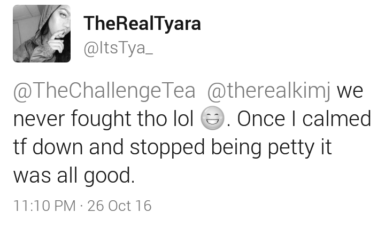Click the word "lol" before the emoji
This screenshot has height=228, width=385.
(x=183, y=119)
